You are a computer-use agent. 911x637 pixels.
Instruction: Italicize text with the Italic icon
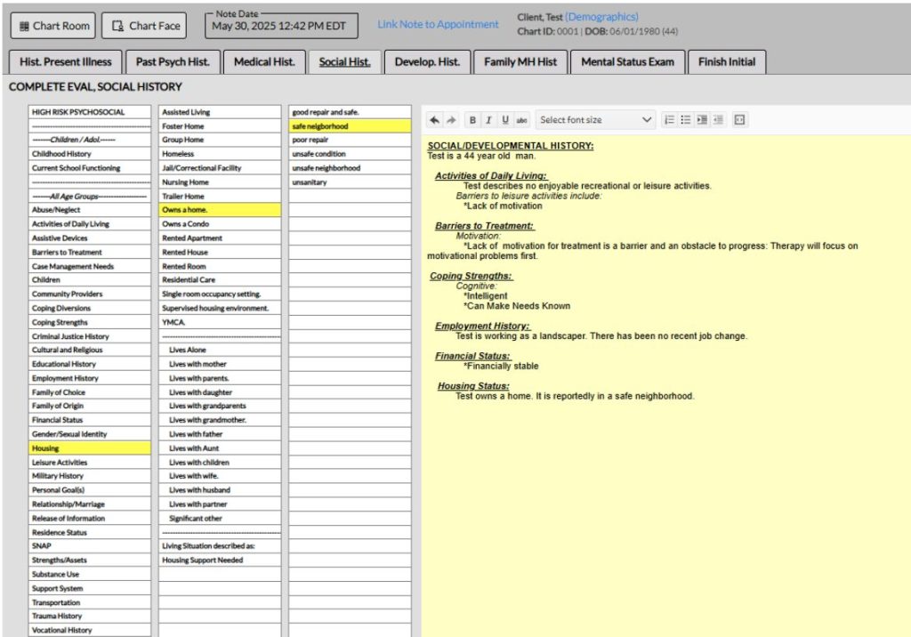(488, 119)
